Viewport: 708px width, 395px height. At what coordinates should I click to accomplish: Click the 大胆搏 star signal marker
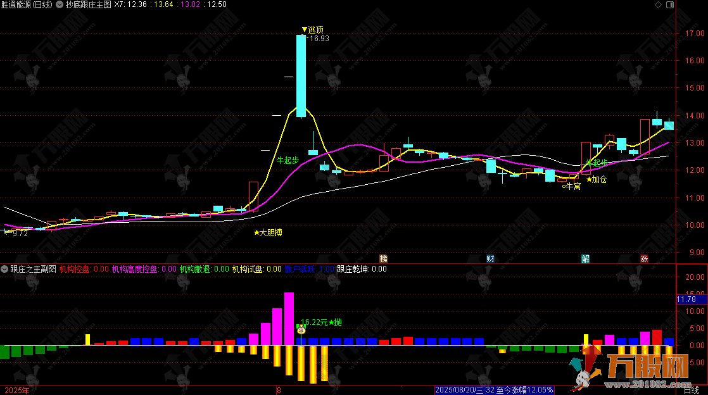pyautogui.click(x=268, y=233)
